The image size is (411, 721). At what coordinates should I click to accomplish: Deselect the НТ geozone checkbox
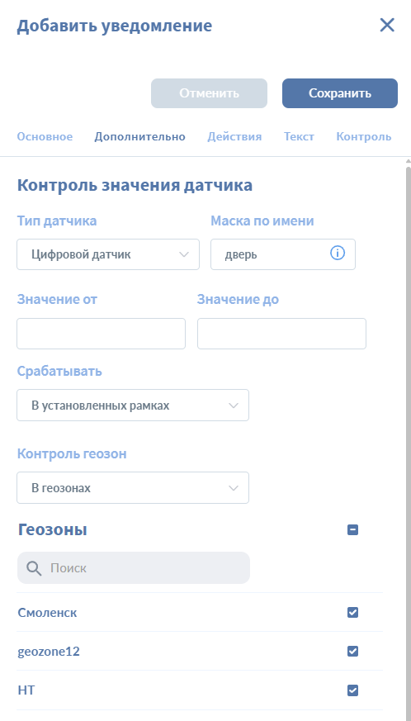[352, 690]
